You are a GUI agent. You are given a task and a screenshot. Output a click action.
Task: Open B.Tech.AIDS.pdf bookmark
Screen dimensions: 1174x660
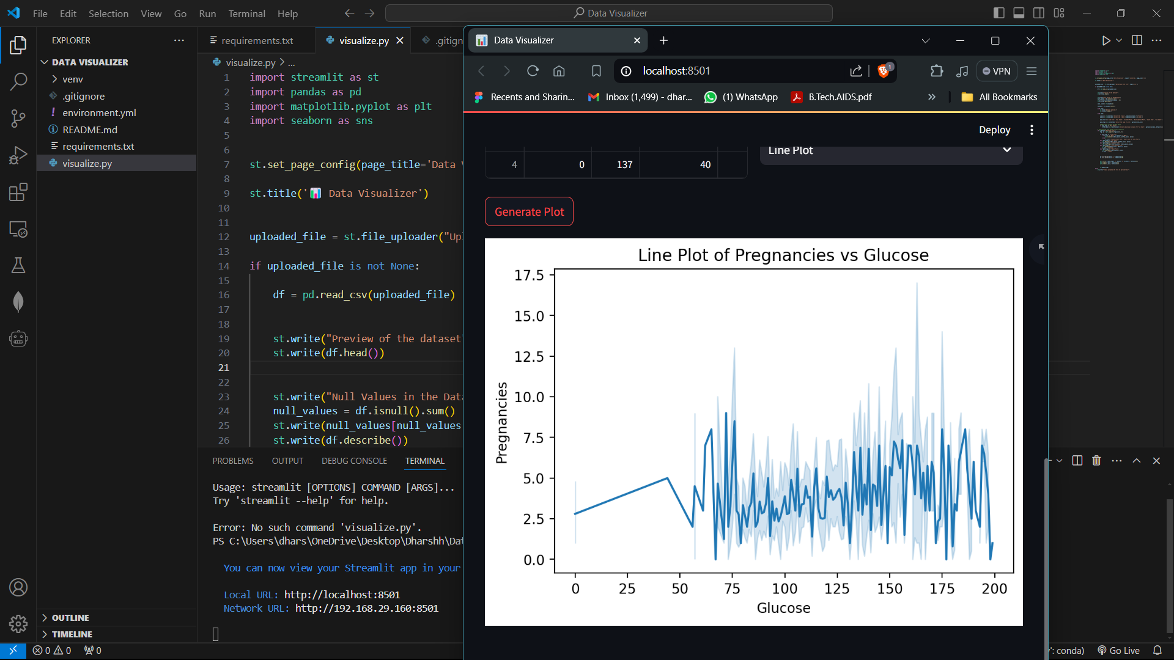click(832, 97)
